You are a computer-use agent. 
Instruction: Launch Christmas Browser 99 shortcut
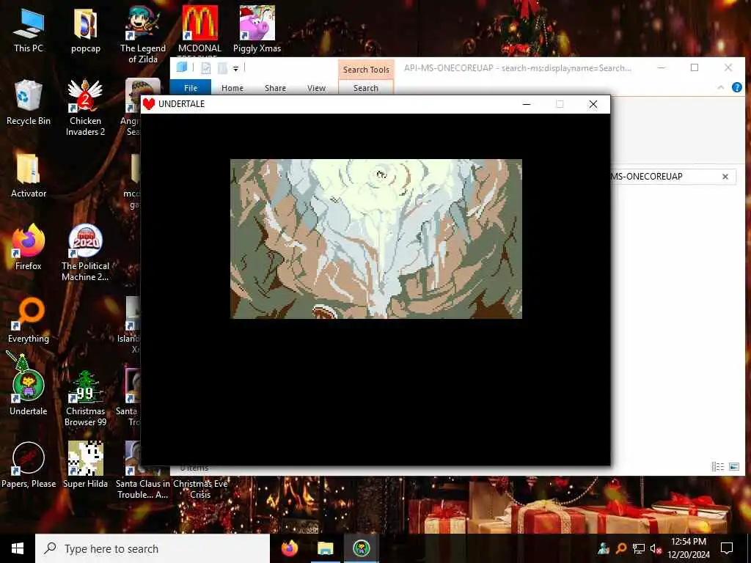[85, 398]
